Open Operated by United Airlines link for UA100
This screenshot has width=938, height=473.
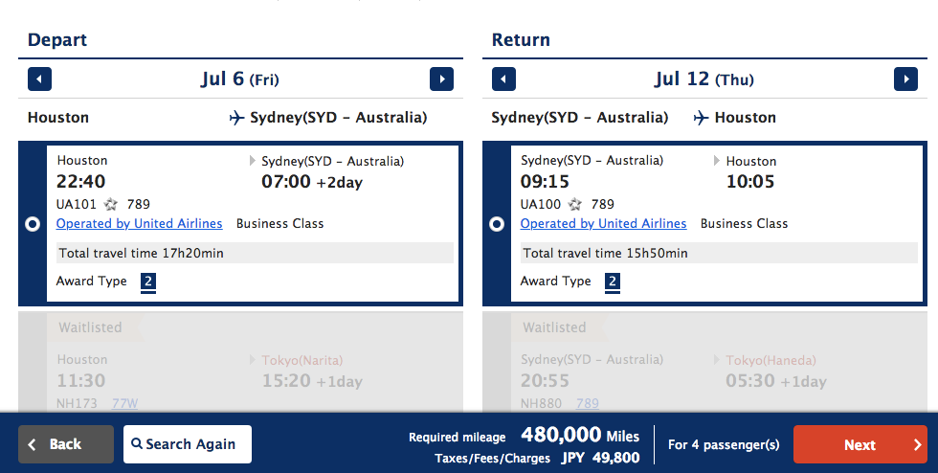[603, 223]
